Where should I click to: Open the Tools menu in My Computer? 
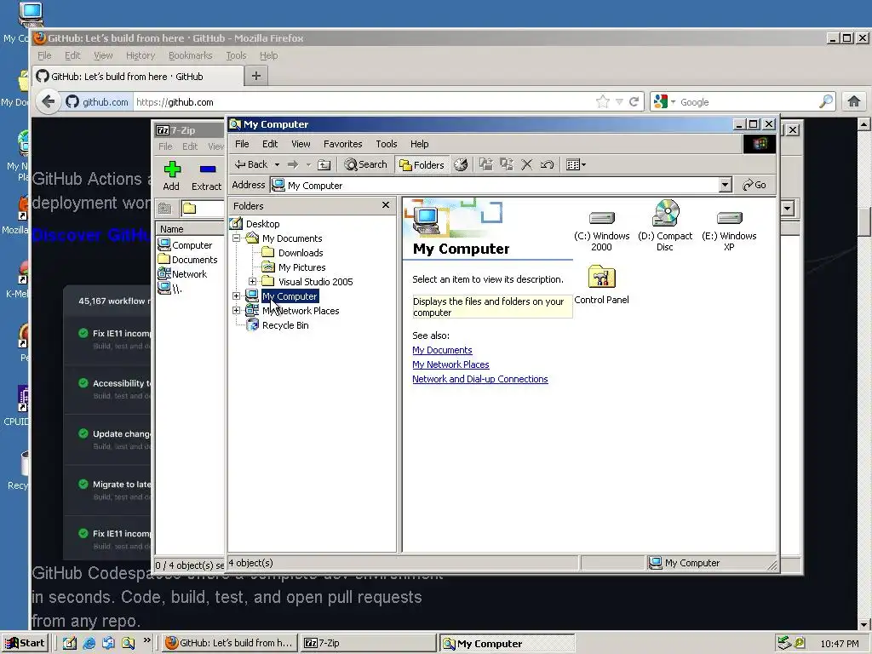coord(386,144)
